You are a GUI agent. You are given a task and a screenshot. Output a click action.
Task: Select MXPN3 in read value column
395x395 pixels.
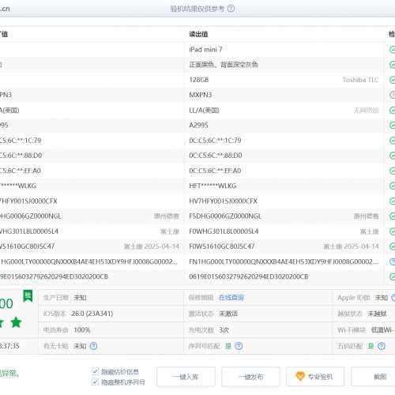[x=201, y=95]
